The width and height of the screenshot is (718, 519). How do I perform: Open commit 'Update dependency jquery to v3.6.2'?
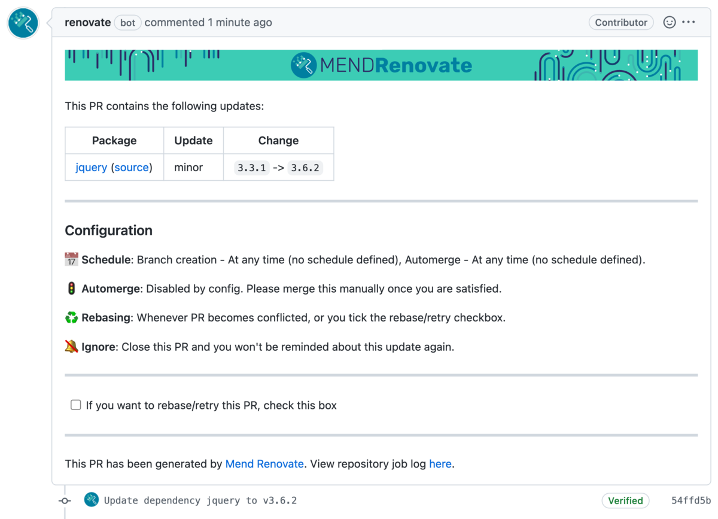[200, 500]
